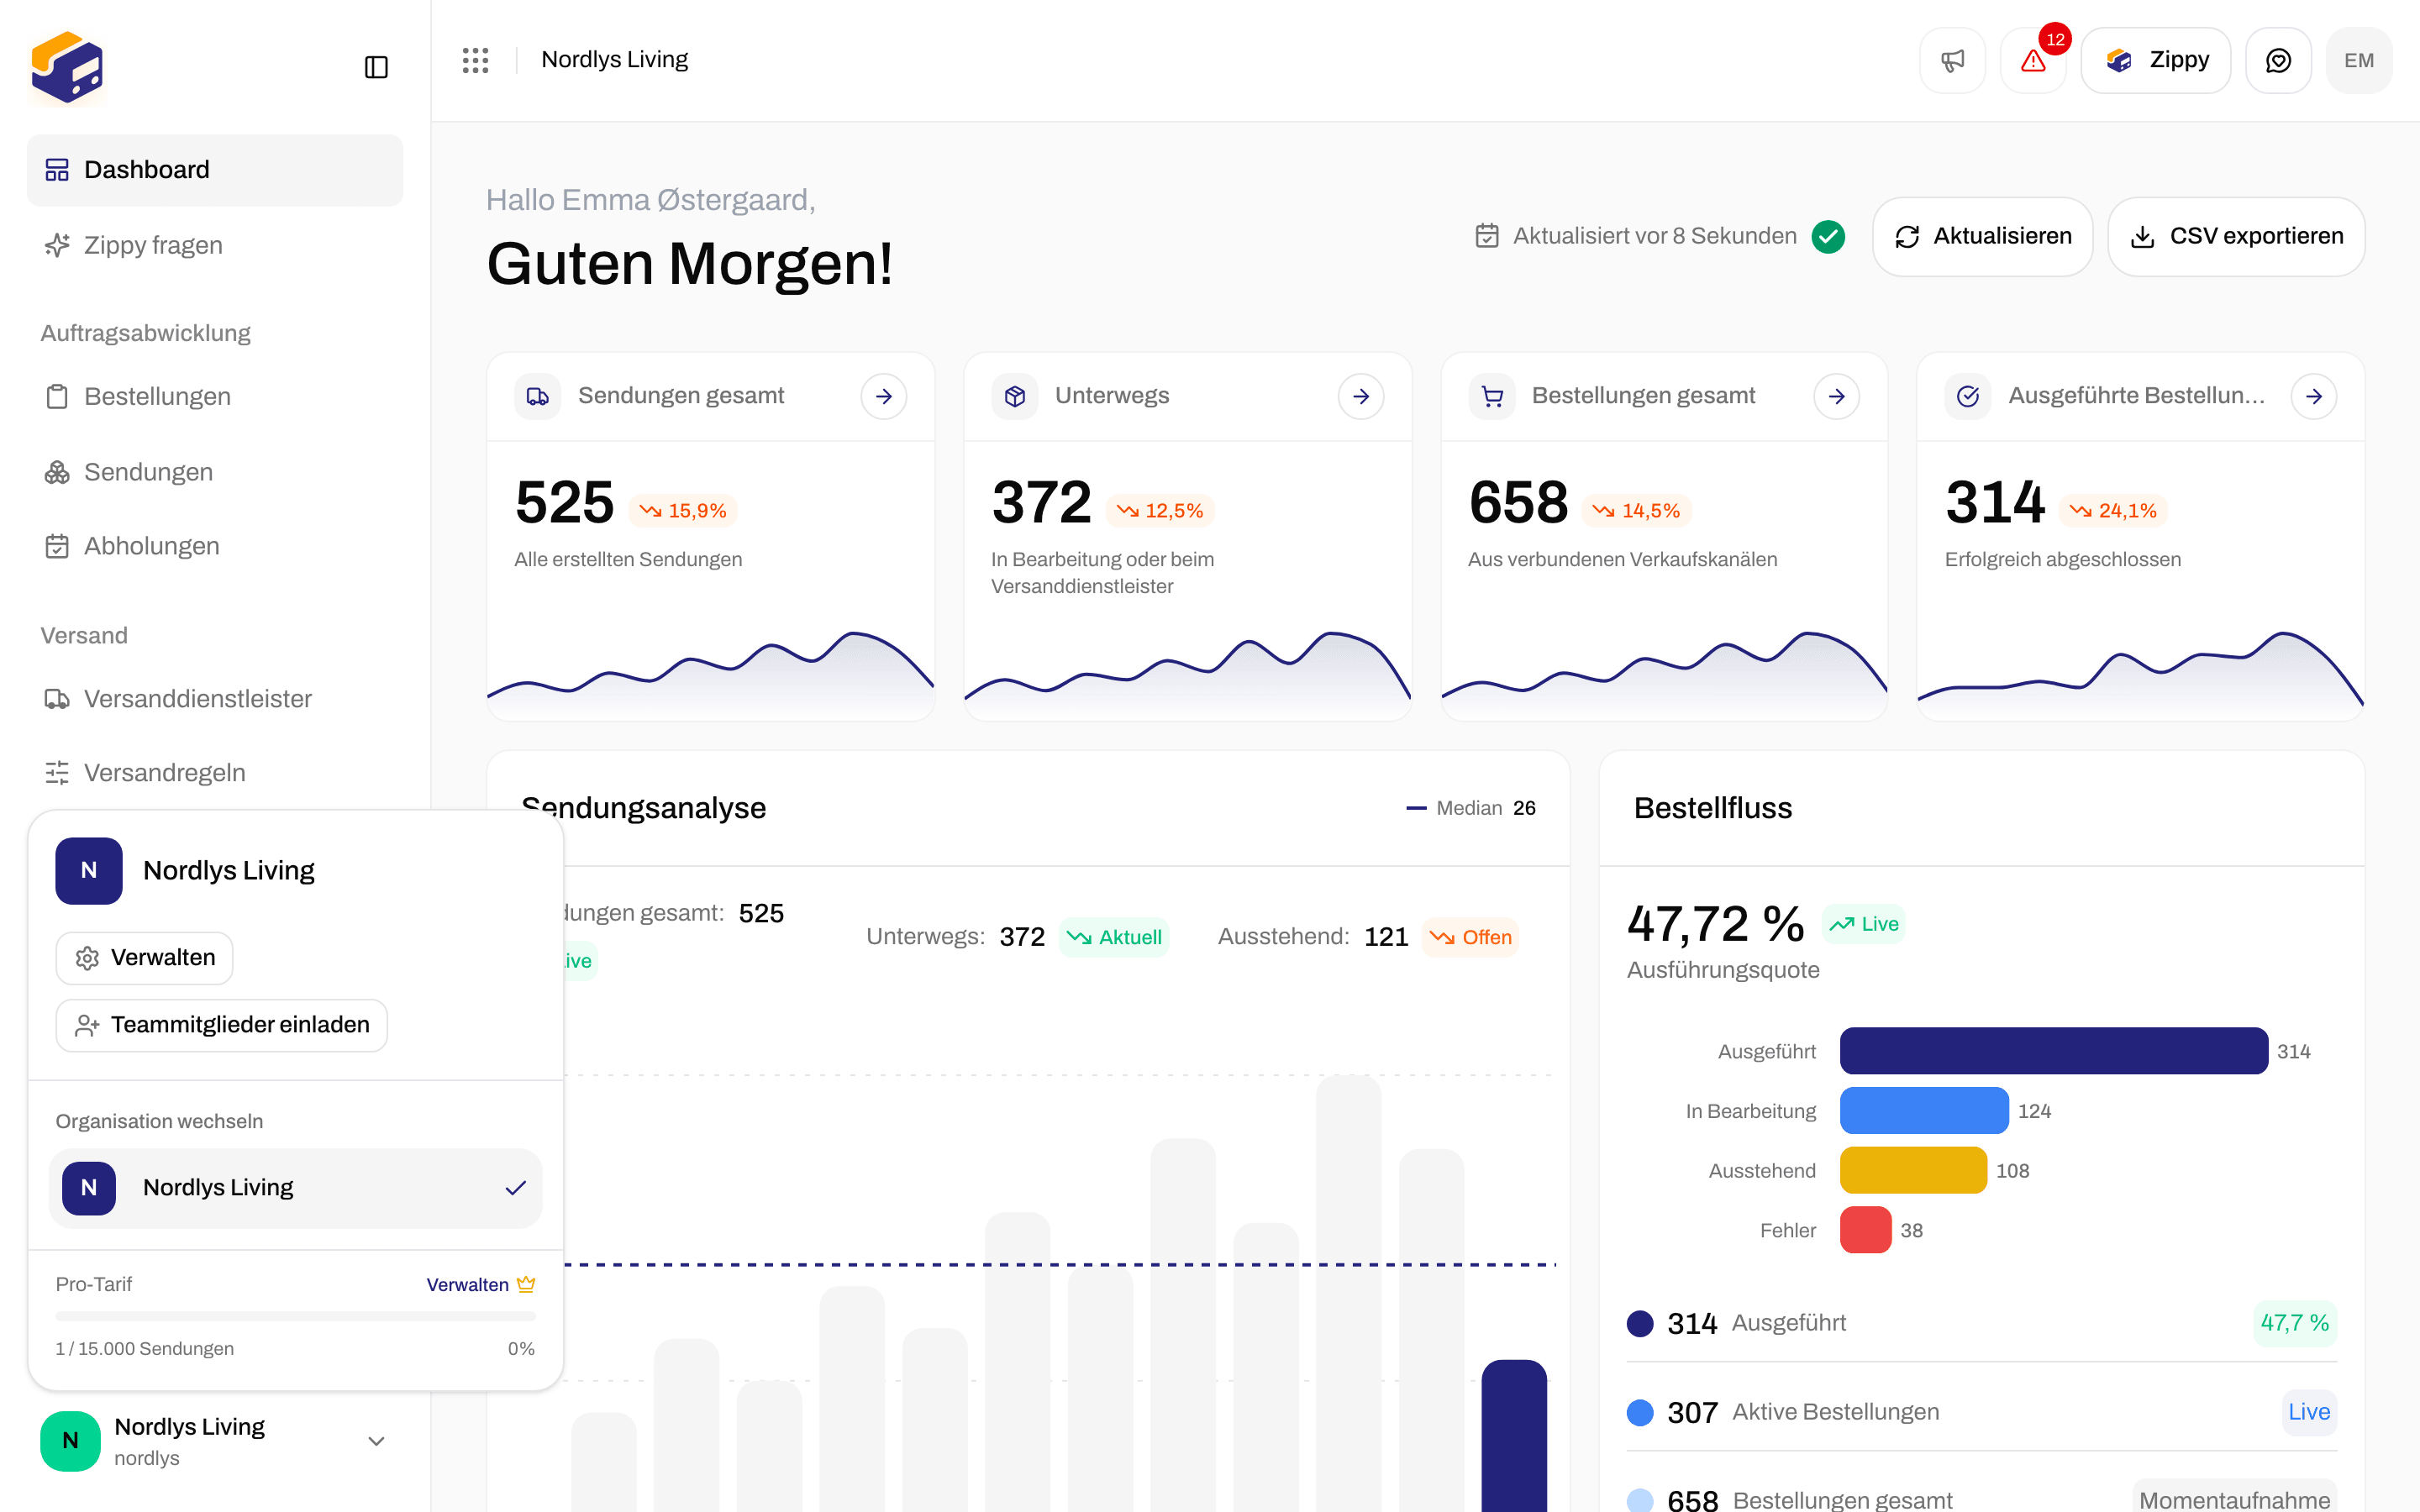2420x1512 pixels.
Task: Open Bestellungen gesamt card arrow
Action: pos(1837,396)
